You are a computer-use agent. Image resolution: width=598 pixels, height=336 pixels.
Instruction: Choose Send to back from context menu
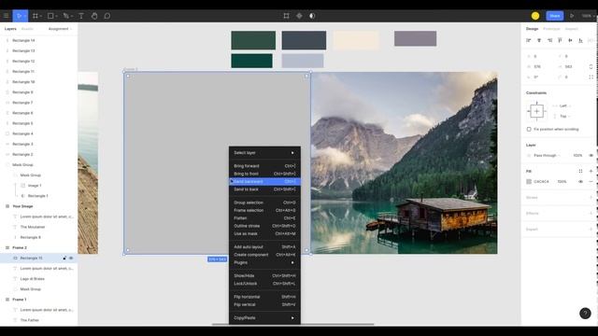click(264, 189)
